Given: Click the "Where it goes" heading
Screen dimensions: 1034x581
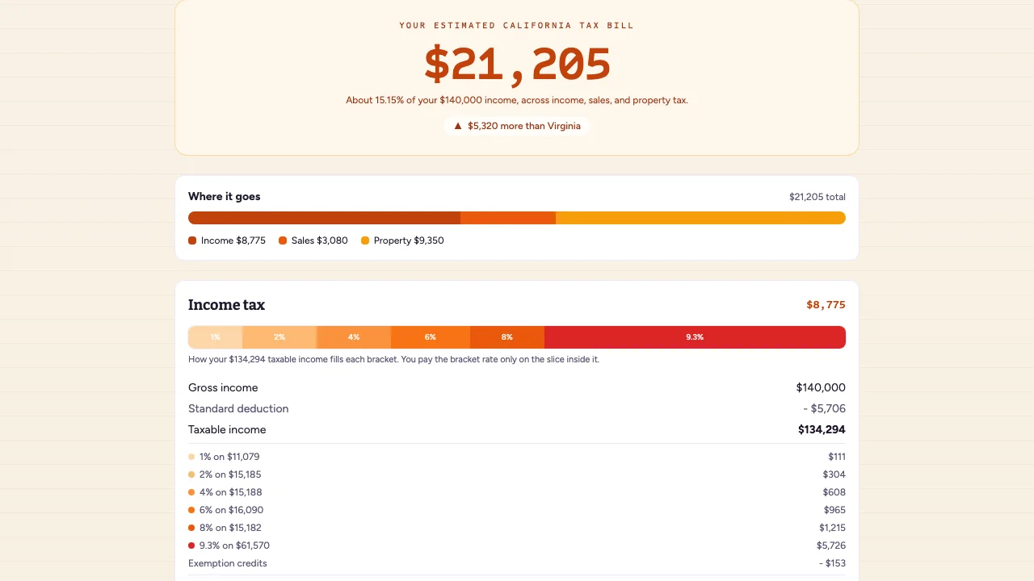Looking at the screenshot, I should [225, 197].
